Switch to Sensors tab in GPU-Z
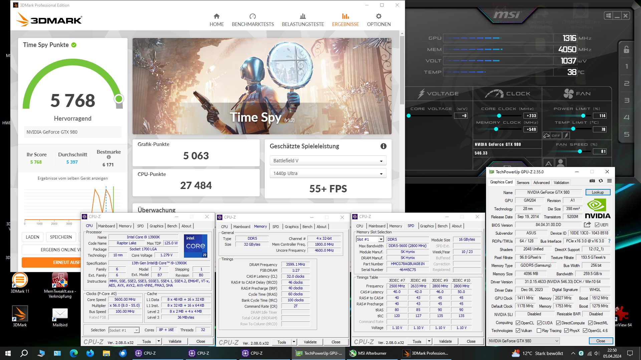This screenshot has width=641, height=360. pyautogui.click(x=523, y=182)
